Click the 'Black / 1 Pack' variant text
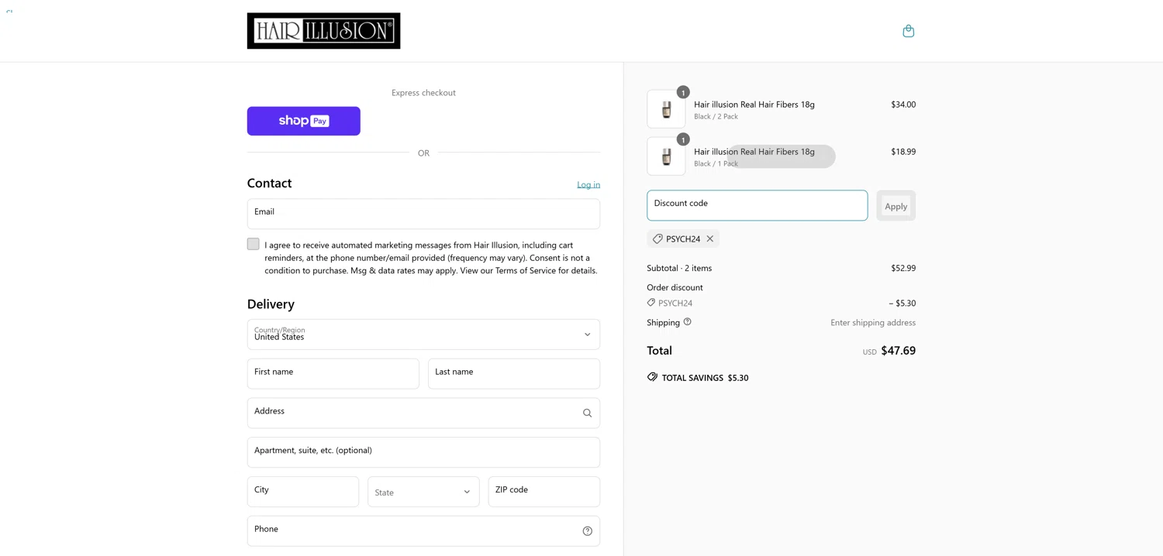 point(716,164)
